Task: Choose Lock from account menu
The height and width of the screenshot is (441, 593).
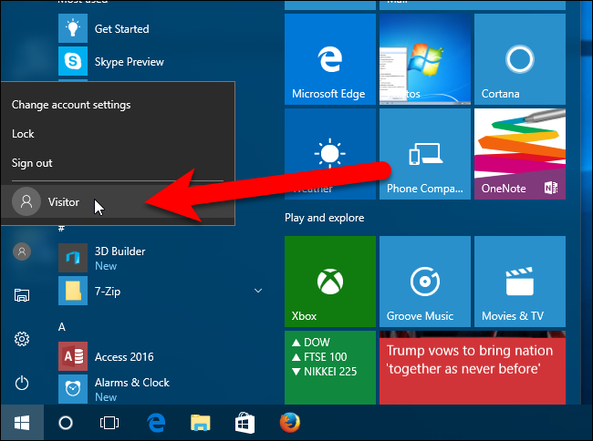Action: (x=23, y=134)
